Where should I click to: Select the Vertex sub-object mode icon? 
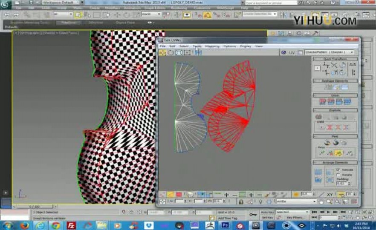click(162, 194)
